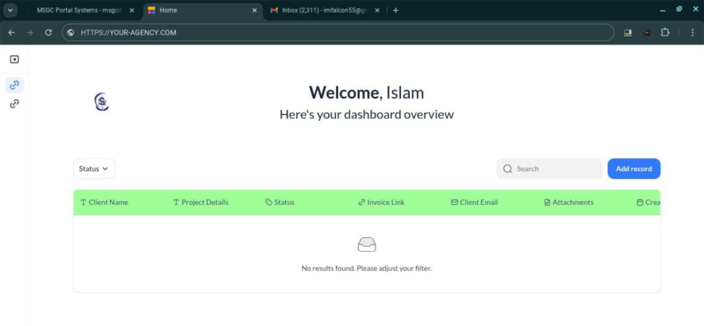Click the address bar URL field
Image resolution: width=704 pixels, height=326 pixels.
click(344, 32)
